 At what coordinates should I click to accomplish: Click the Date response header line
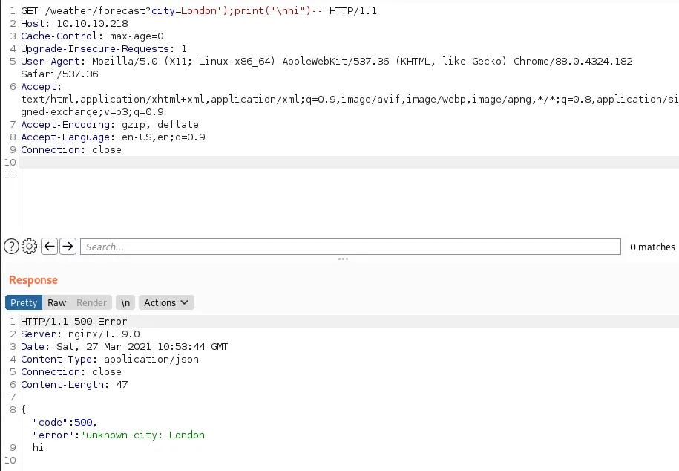pos(124,346)
